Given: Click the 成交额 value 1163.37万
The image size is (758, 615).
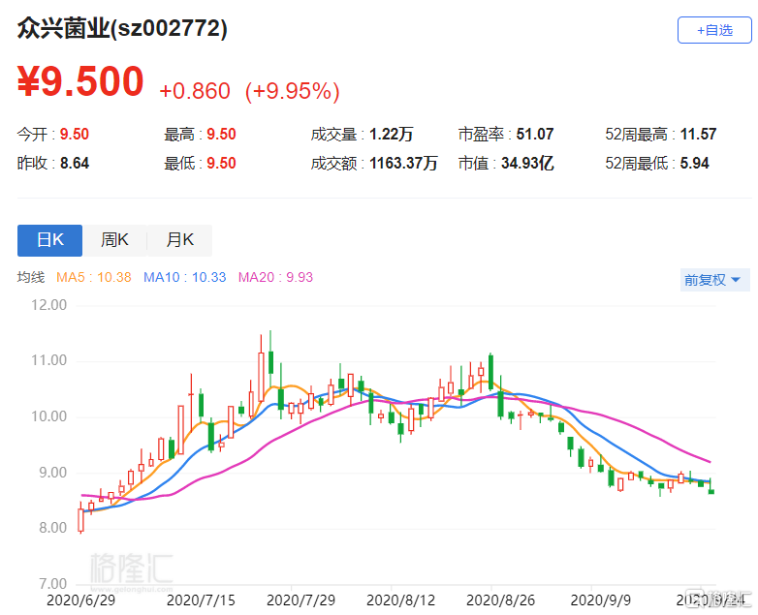Looking at the screenshot, I should [x=403, y=163].
